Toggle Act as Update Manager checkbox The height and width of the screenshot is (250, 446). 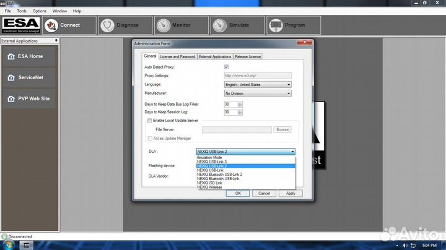[150, 139]
